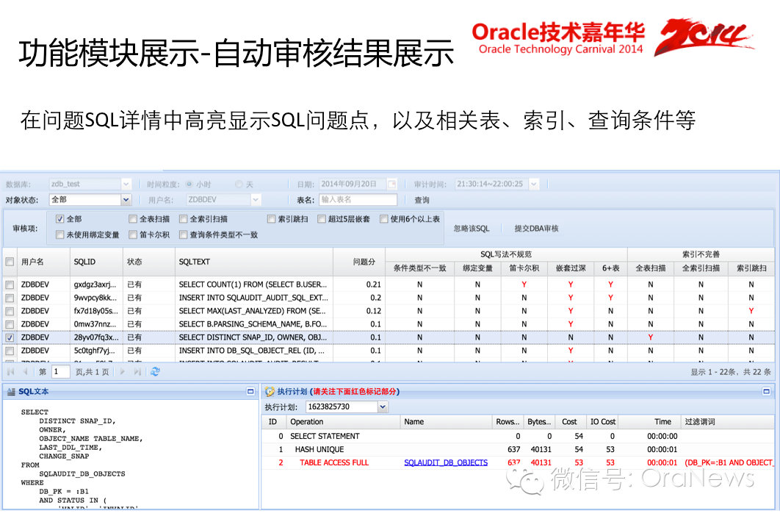The image size is (780, 519).
Task: Click the 忽略该SQL button
Action: click(472, 229)
